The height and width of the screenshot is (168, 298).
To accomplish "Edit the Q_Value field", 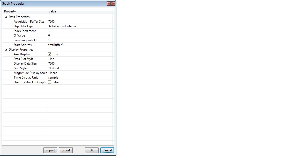I will [x=80, y=36].
